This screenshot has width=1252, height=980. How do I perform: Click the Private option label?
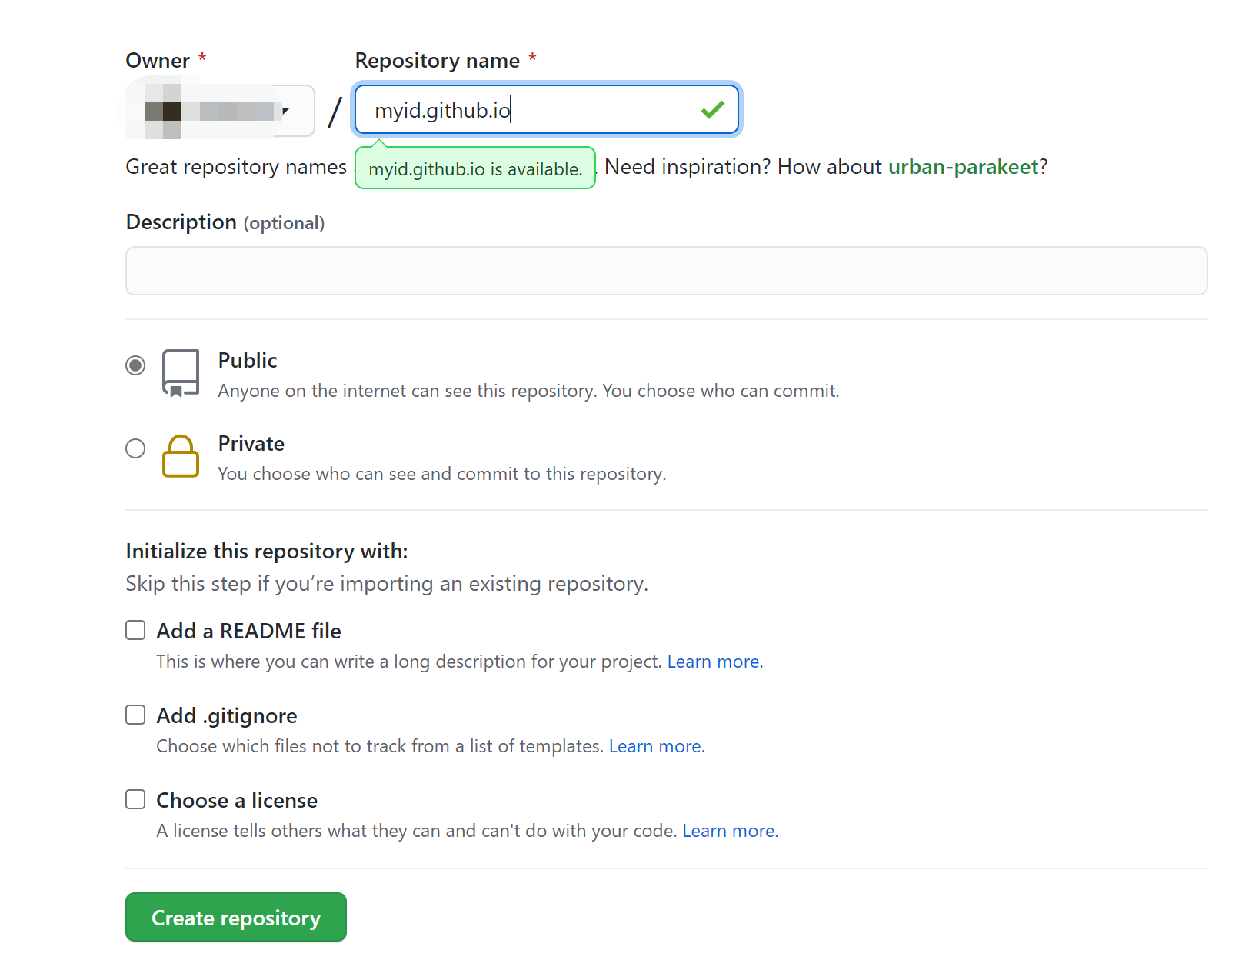tap(251, 444)
